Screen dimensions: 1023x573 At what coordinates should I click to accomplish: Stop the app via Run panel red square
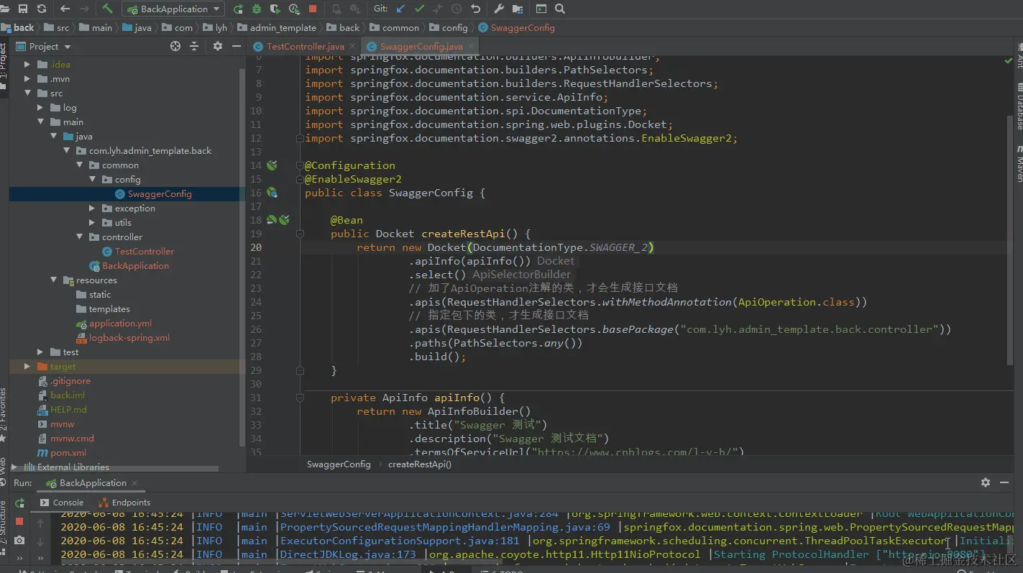coord(19,521)
